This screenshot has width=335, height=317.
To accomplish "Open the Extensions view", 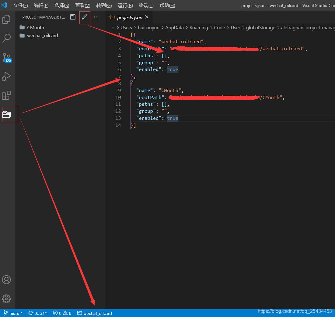I will 7,95.
